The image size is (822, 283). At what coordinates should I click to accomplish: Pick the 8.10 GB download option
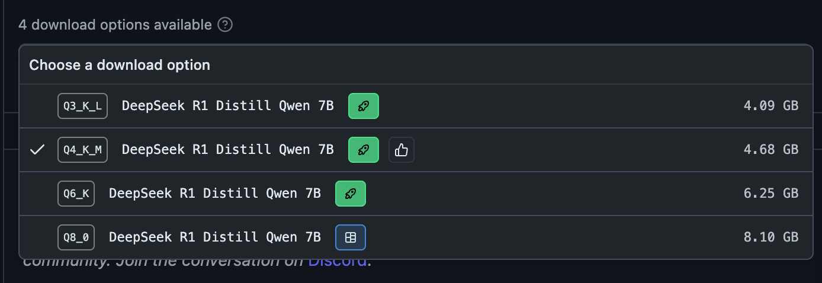tap(770, 237)
